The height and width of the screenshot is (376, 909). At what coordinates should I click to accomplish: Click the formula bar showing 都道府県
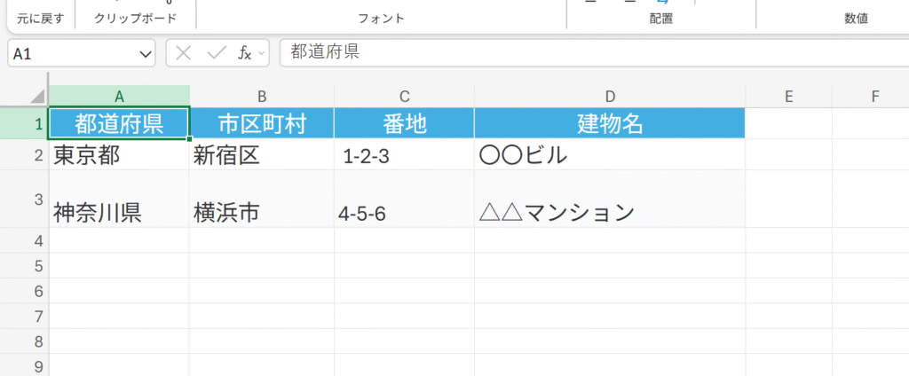pos(594,52)
